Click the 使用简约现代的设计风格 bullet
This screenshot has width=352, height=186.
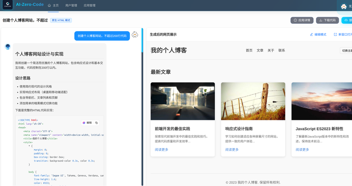tap(36, 86)
